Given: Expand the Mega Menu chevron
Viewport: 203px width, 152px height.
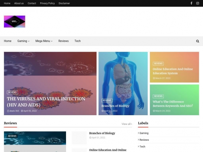Looking at the screenshot, I should pos(52,41).
